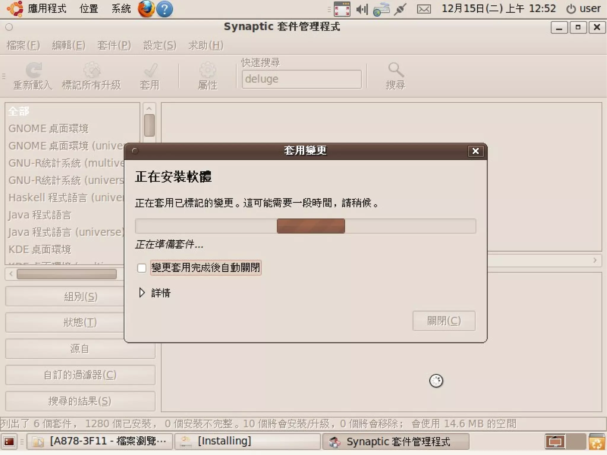Open the trash icon in bottom panel
The height and width of the screenshot is (455, 607).
coord(597,442)
